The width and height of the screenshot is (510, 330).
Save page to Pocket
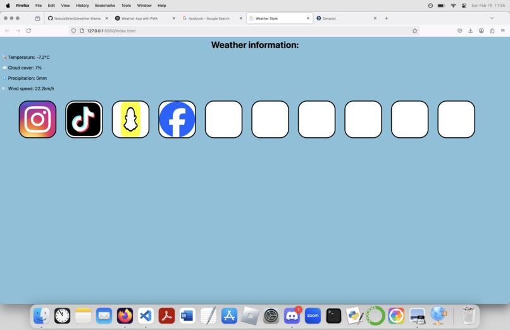point(459,30)
